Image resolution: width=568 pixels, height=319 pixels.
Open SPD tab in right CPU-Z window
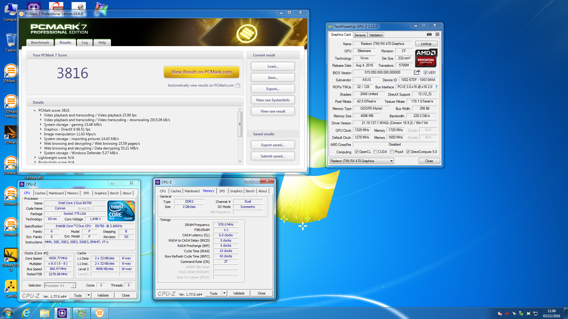click(x=222, y=191)
